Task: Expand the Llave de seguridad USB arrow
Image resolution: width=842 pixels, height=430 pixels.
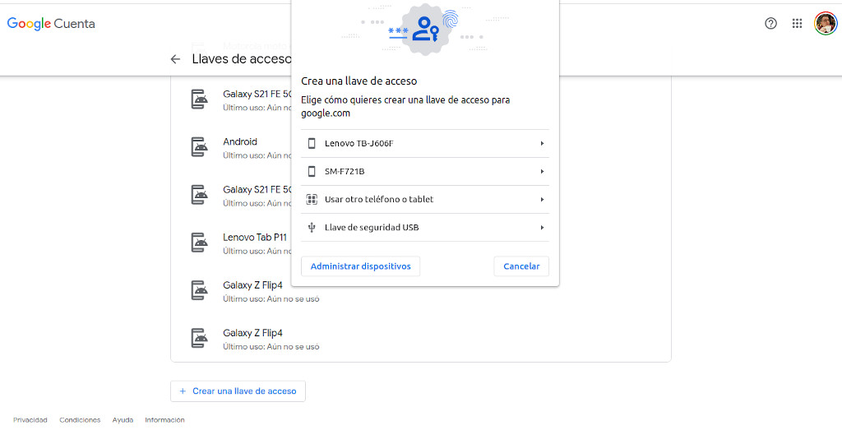Action: click(x=542, y=228)
